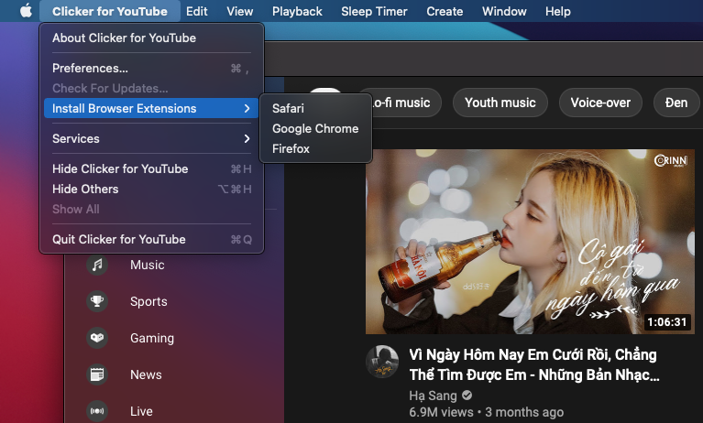The width and height of the screenshot is (703, 423).
Task: Open the video thumbnail with beer bottle
Action: pos(530,243)
